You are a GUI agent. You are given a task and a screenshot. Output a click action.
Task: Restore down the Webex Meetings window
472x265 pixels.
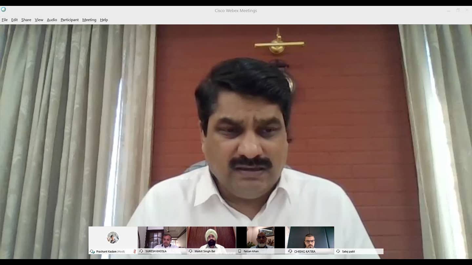point(458,10)
